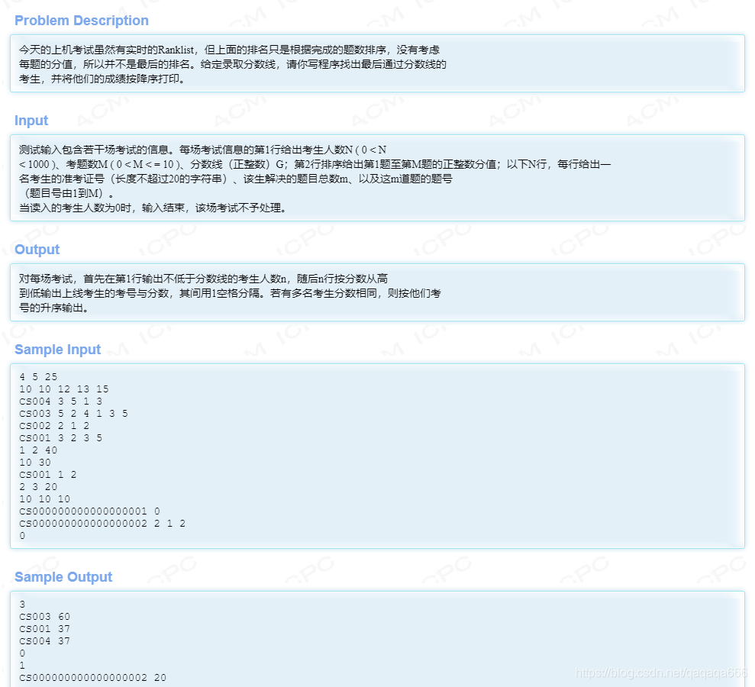Click sample output first line '3'
Screen dimensions: 755x687
22,605
